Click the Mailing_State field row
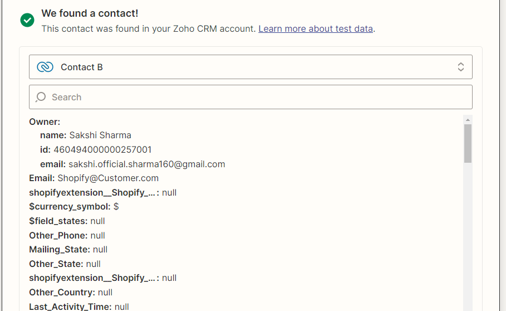Screen dimensions: 506x311 (x=68, y=250)
